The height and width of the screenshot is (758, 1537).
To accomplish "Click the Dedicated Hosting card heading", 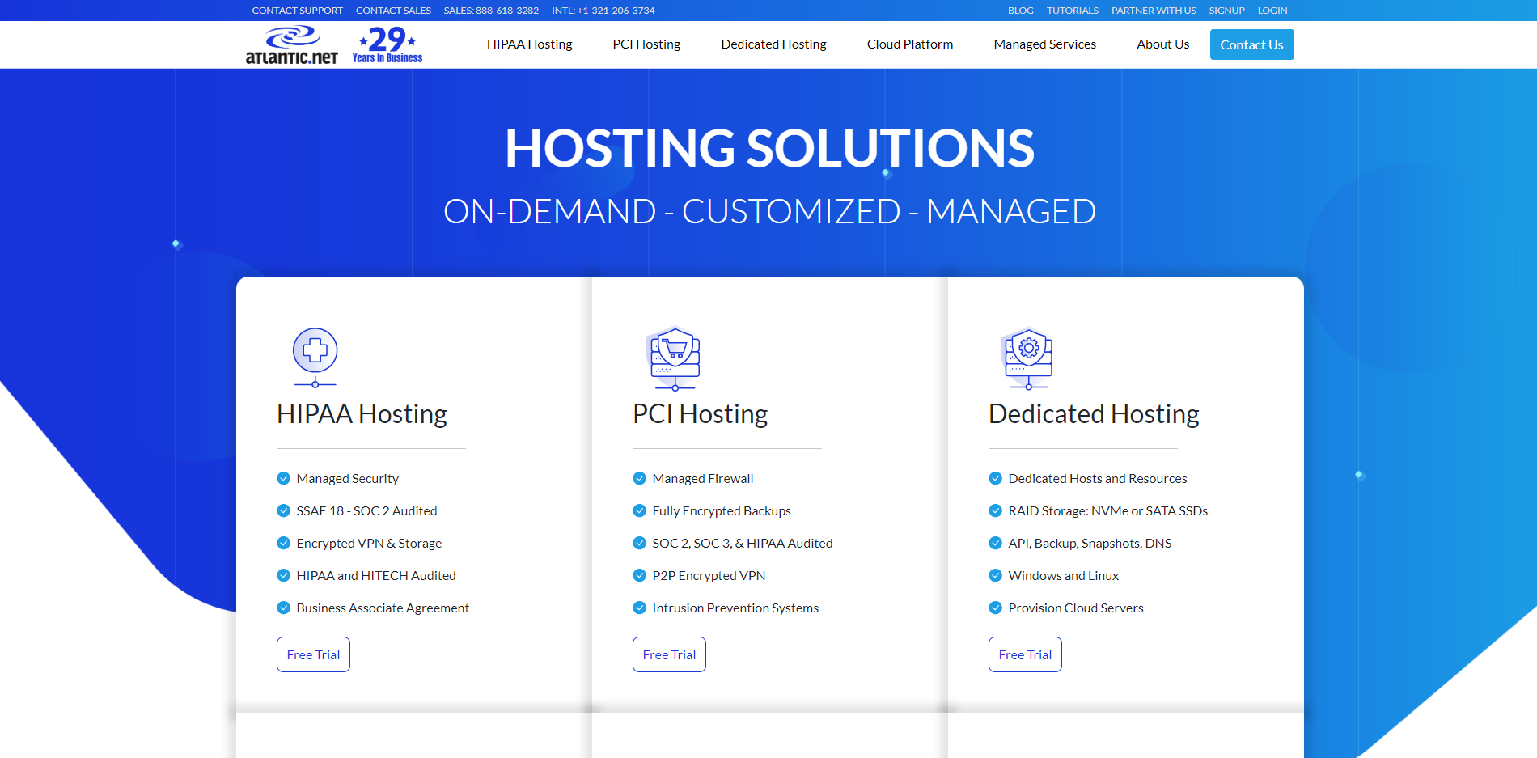I will [x=1094, y=414].
